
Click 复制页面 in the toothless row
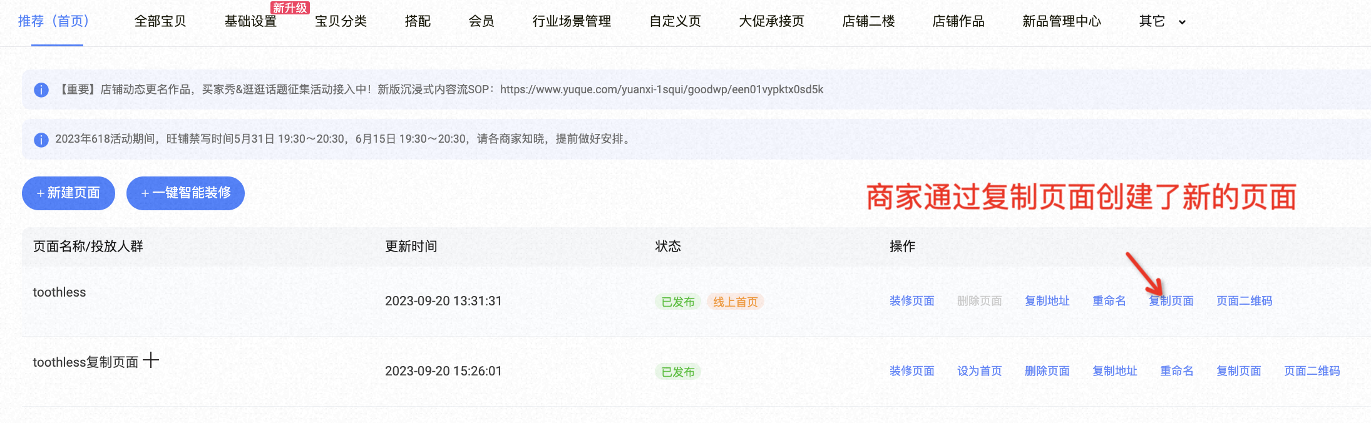point(1171,302)
